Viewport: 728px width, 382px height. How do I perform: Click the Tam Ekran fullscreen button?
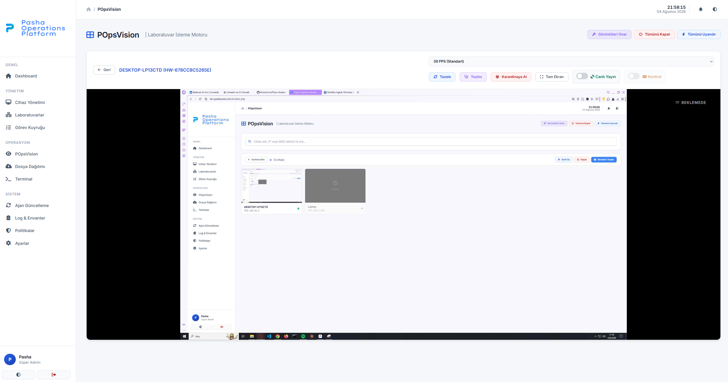[552, 77]
